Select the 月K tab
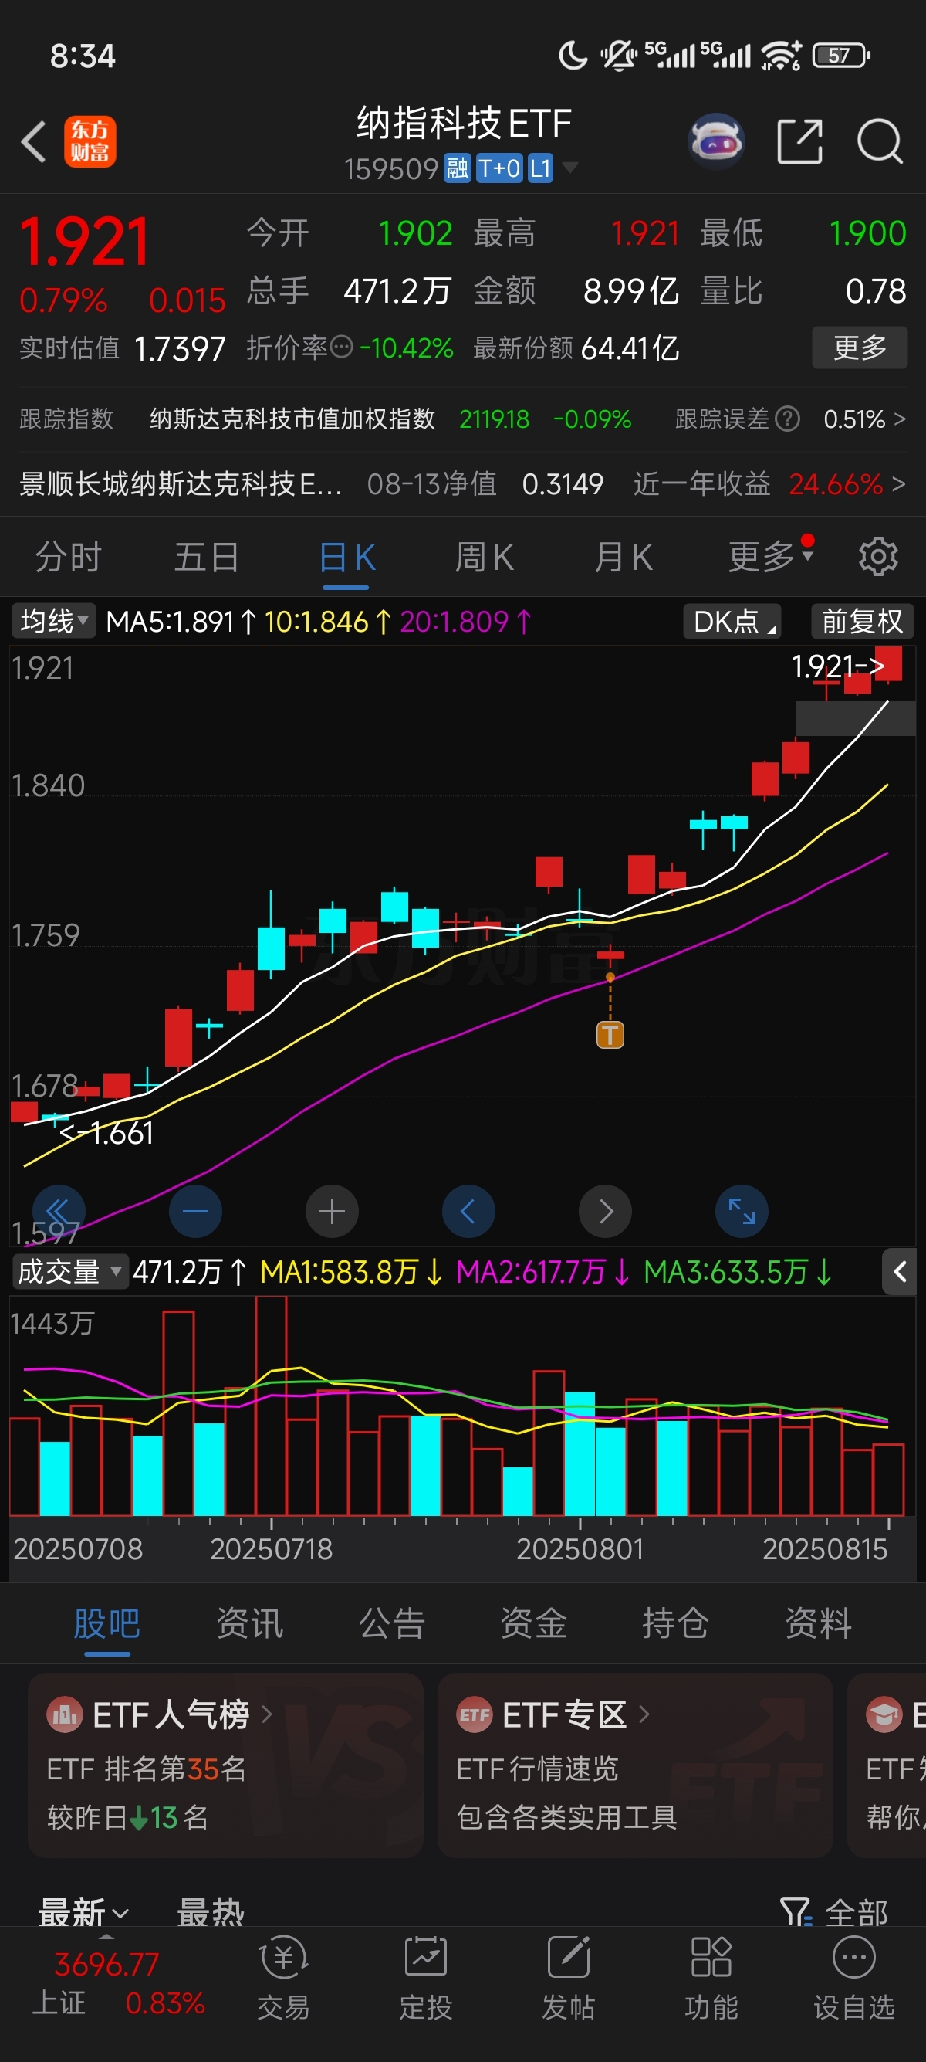Screen dimensions: 926x2062 point(624,556)
